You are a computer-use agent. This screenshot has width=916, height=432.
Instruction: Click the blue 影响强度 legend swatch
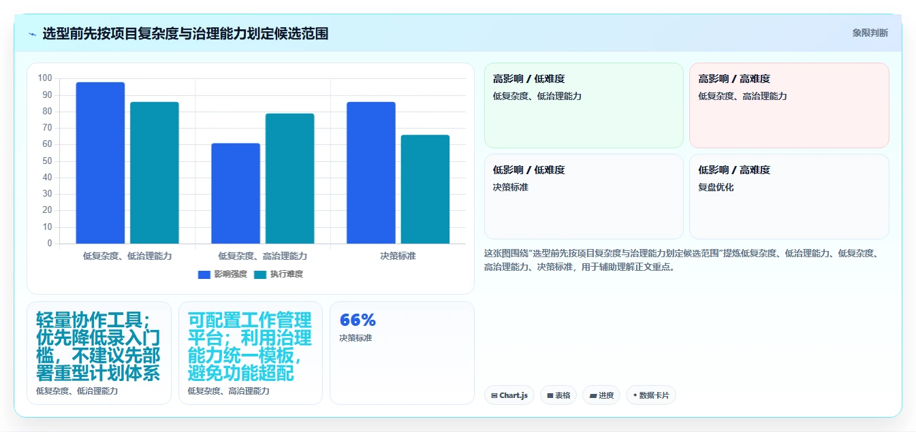coord(204,275)
